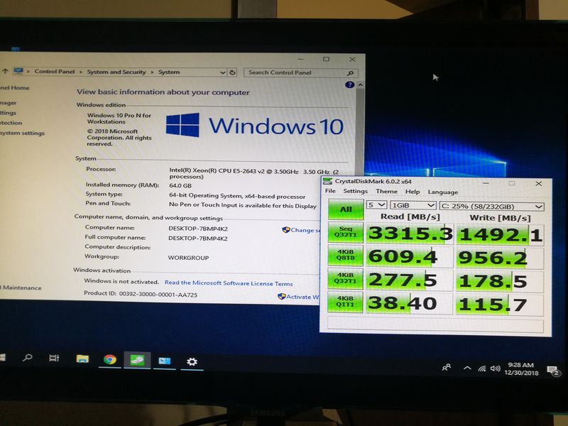Start the 4KiB Q8T8 test
568x426 pixels.
click(345, 255)
